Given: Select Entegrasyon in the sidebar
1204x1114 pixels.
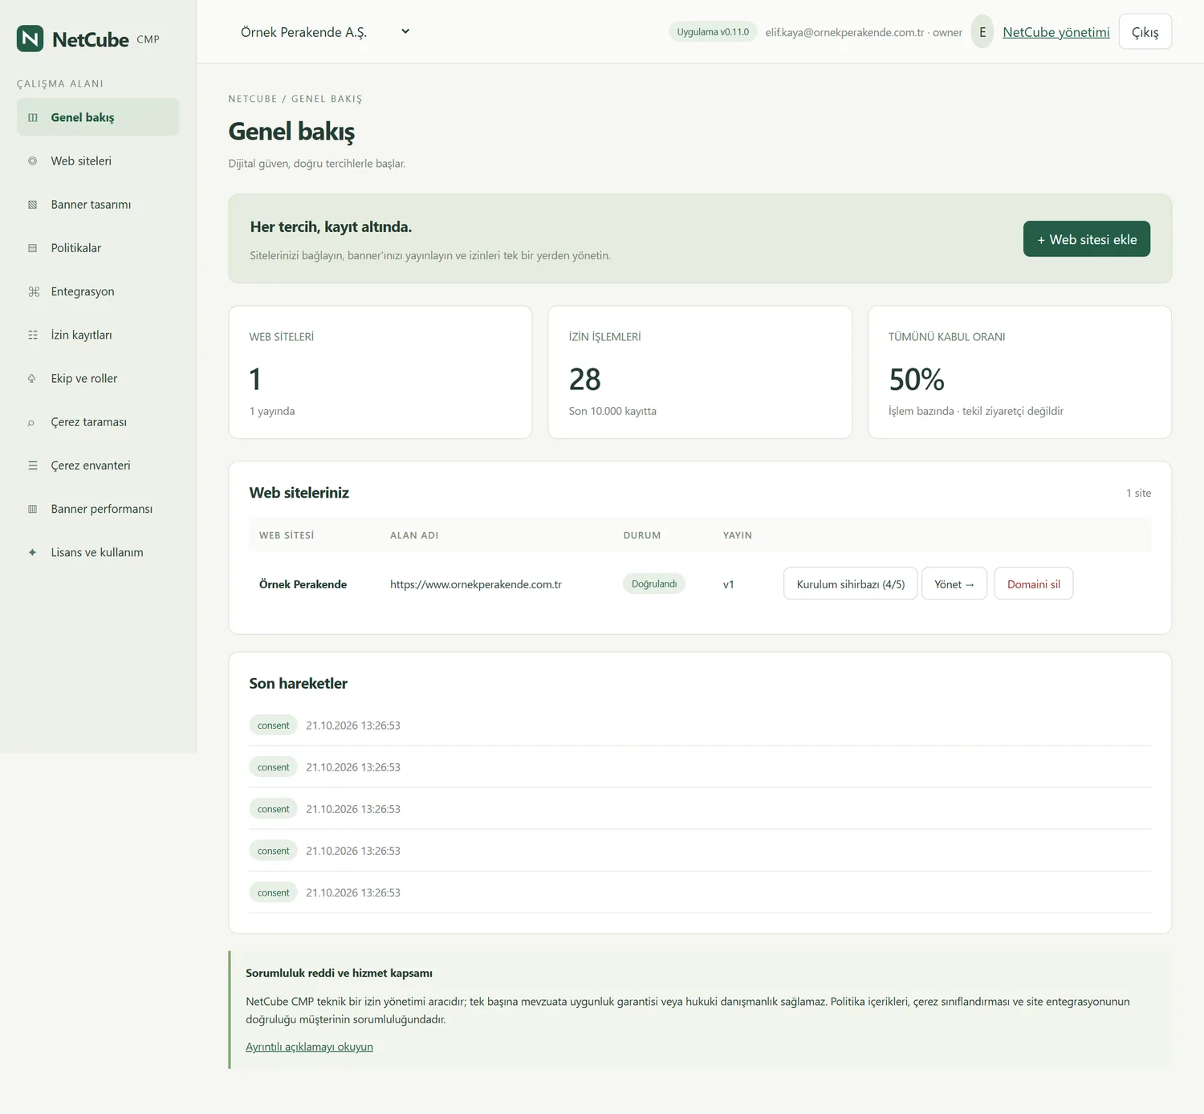Looking at the screenshot, I should coord(98,291).
